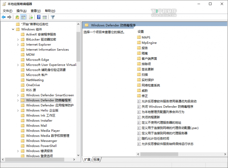Click the Up one level folder icon
The height and width of the screenshot is (168, 228).
[x=17, y=17]
